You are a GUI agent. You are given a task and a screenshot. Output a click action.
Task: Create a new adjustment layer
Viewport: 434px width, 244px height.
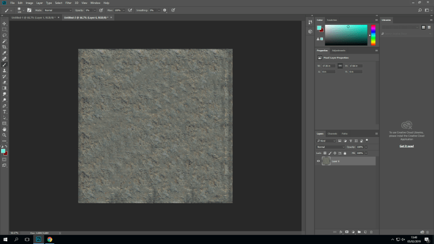pyautogui.click(x=353, y=232)
